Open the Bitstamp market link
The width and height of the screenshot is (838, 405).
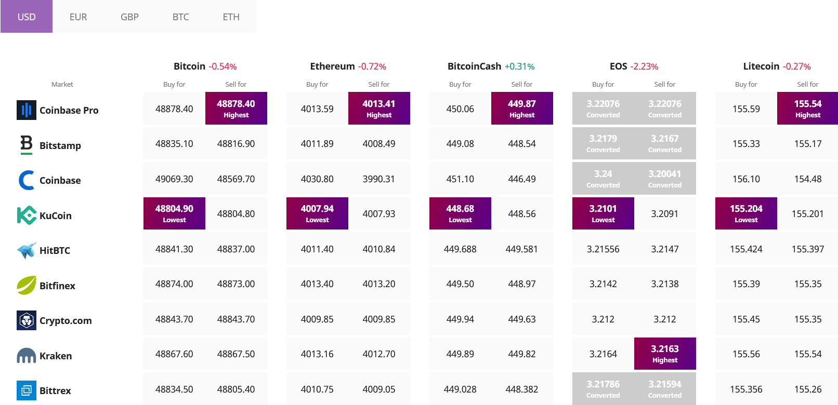click(x=60, y=145)
